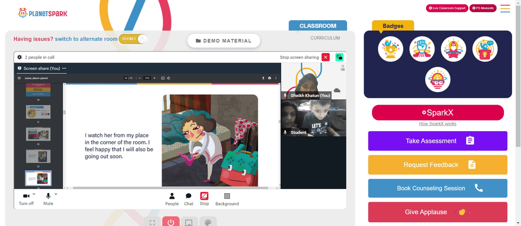This screenshot has height=226, width=521.
Task: Open Live Classroom Support
Action: pos(447,8)
